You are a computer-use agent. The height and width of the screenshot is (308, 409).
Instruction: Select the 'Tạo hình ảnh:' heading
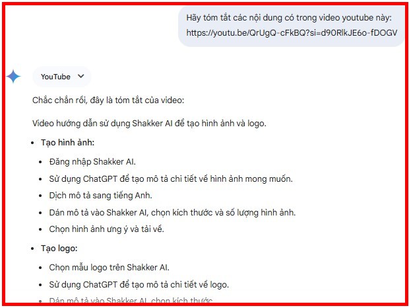67,143
